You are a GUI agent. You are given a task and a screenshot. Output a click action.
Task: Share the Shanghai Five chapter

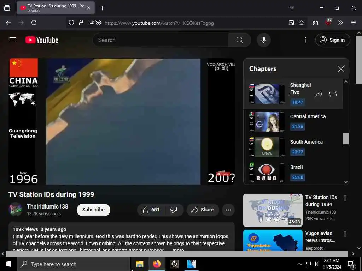tap(319, 94)
